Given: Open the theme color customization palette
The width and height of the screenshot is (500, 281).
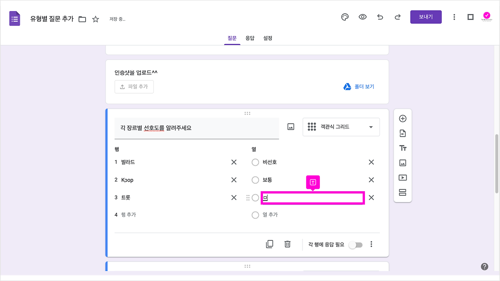Looking at the screenshot, I should pyautogui.click(x=345, y=17).
